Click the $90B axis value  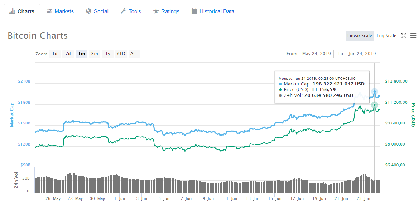[26, 165]
